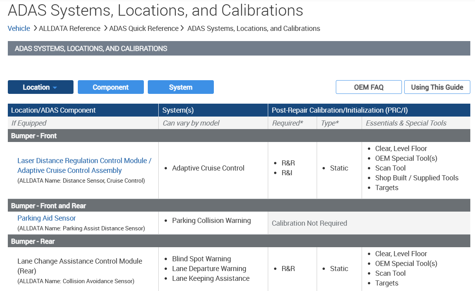Select the Lane Change Assistance Control Module row
This screenshot has height=291, width=475.
tap(79, 266)
